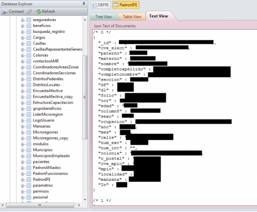The width and height of the screenshot is (257, 212).
Task: Click the "completoapellido" key text
Action: (x=122, y=69)
